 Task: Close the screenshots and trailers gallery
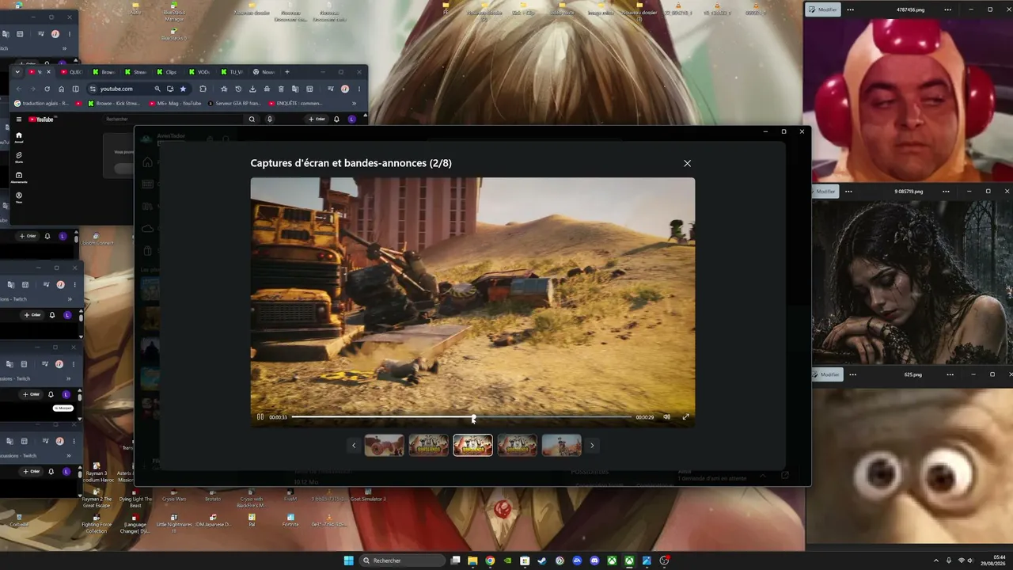(687, 163)
